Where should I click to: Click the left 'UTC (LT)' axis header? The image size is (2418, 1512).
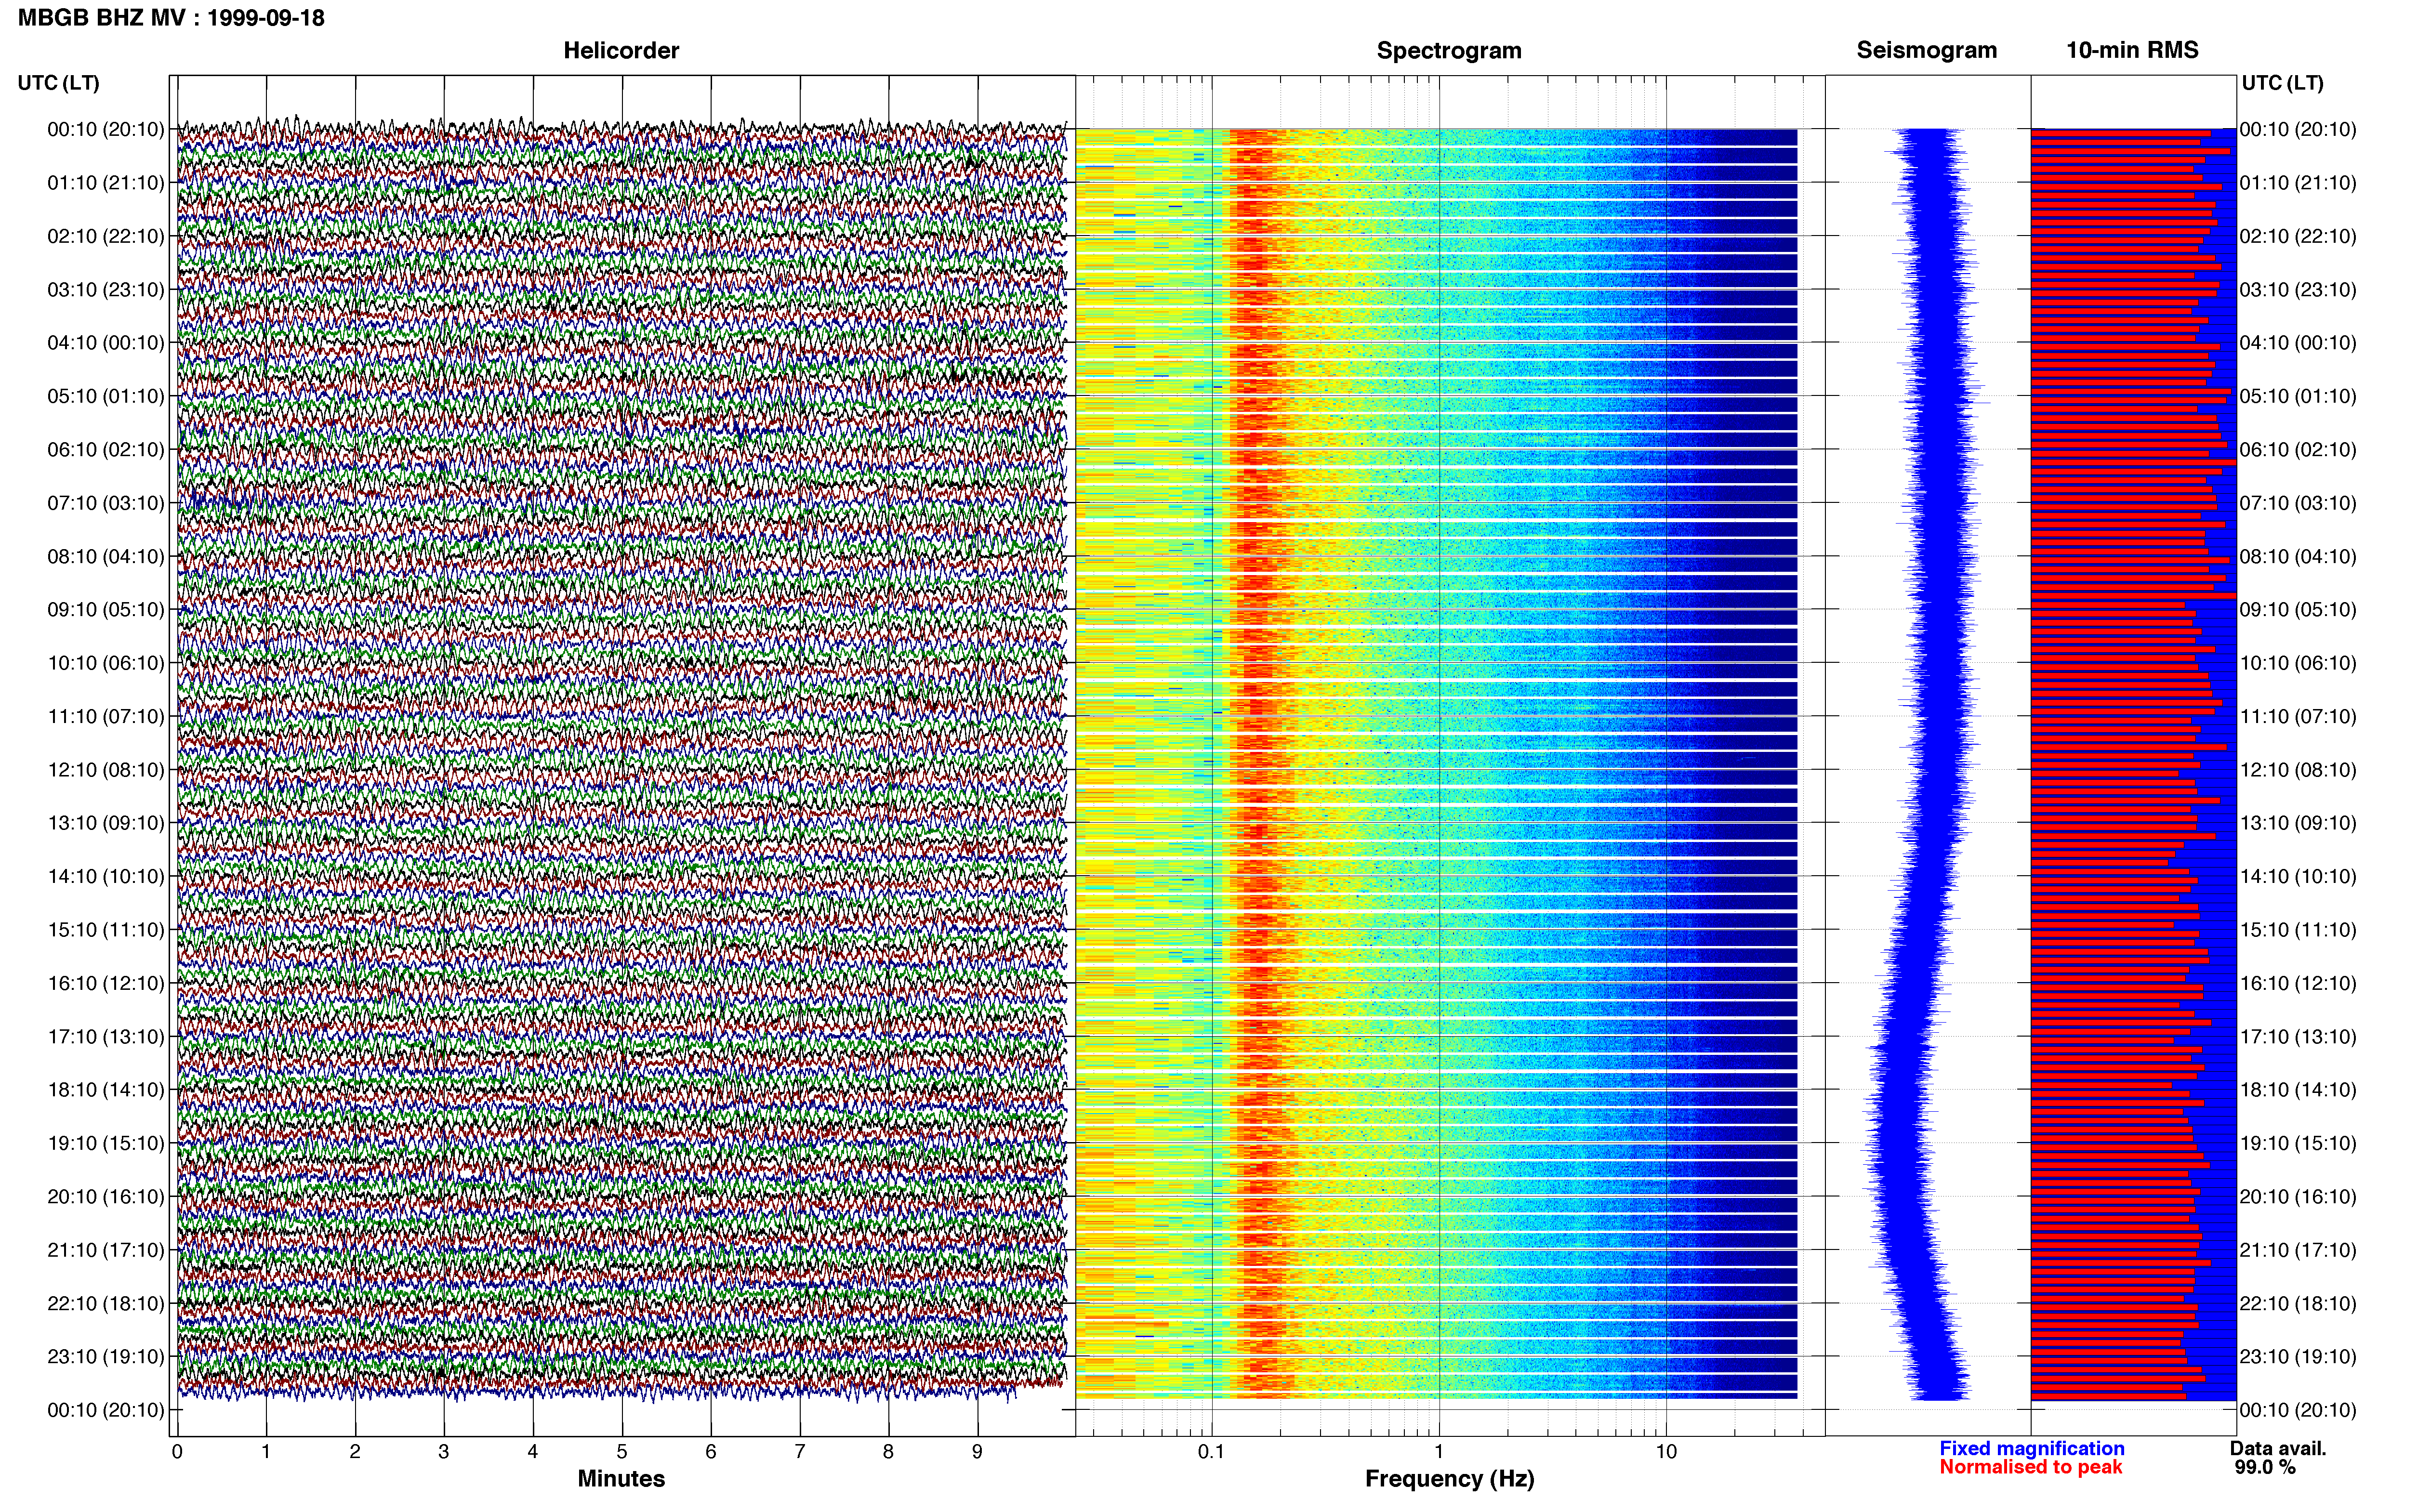(59, 83)
